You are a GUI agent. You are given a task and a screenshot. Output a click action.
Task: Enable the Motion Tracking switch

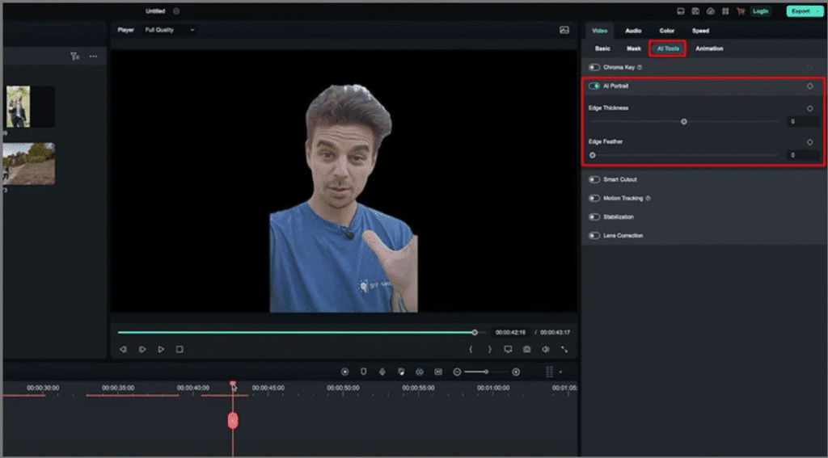[594, 199]
